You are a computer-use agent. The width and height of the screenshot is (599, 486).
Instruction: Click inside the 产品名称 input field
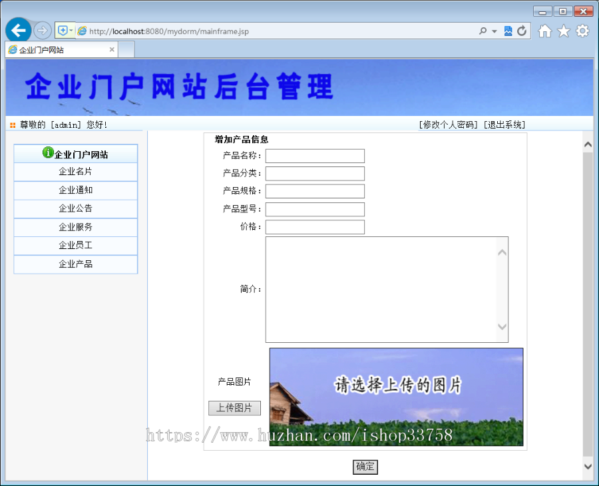[314, 156]
